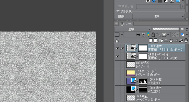189x102 pixels.
Task: Create a new raster layer
Action: [151, 41]
